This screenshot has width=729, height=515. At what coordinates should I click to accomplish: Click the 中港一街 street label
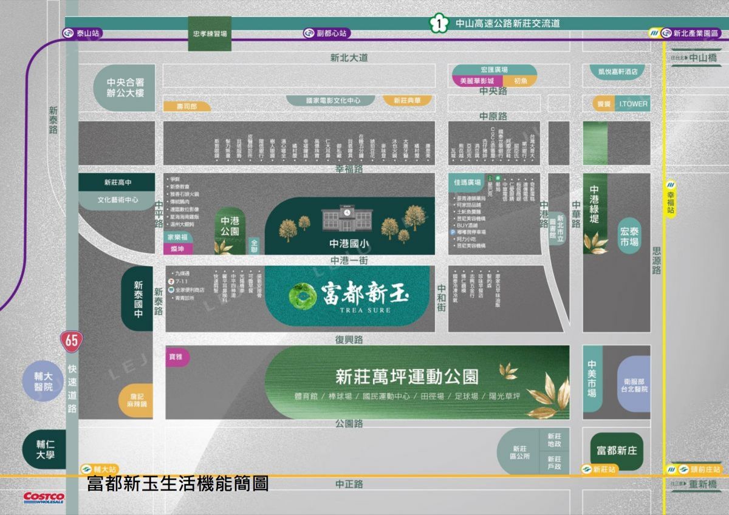click(349, 260)
